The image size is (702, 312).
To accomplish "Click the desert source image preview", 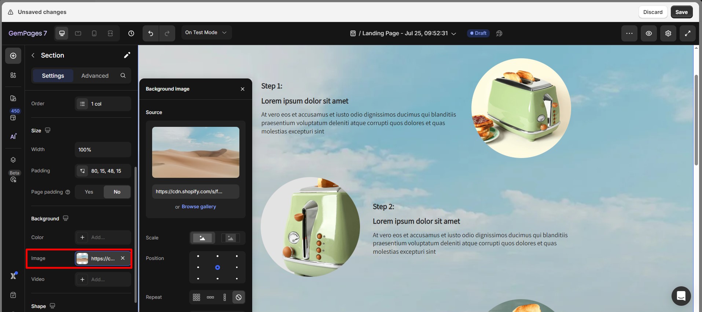I will (196, 152).
